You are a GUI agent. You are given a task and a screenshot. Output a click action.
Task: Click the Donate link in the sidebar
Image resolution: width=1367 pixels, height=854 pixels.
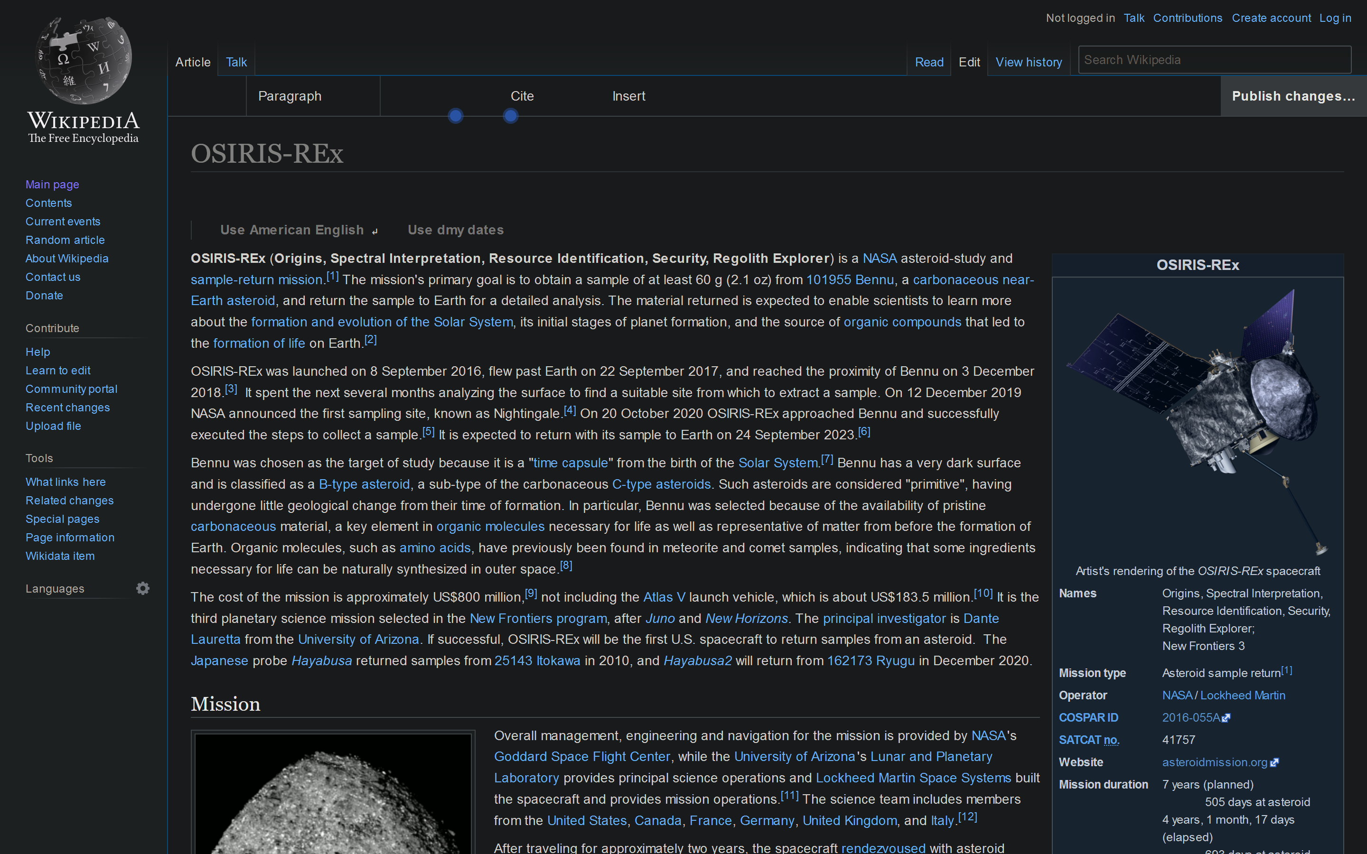click(44, 296)
